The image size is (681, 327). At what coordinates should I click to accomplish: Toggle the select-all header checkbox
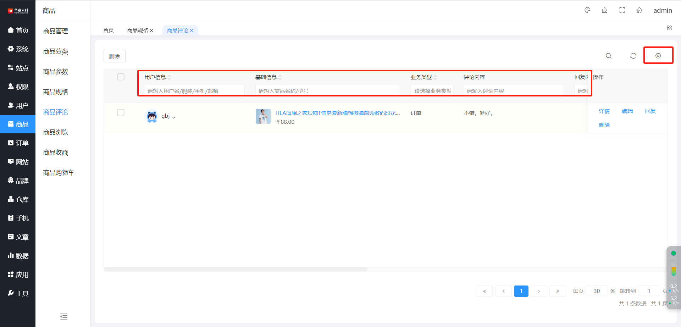click(121, 77)
